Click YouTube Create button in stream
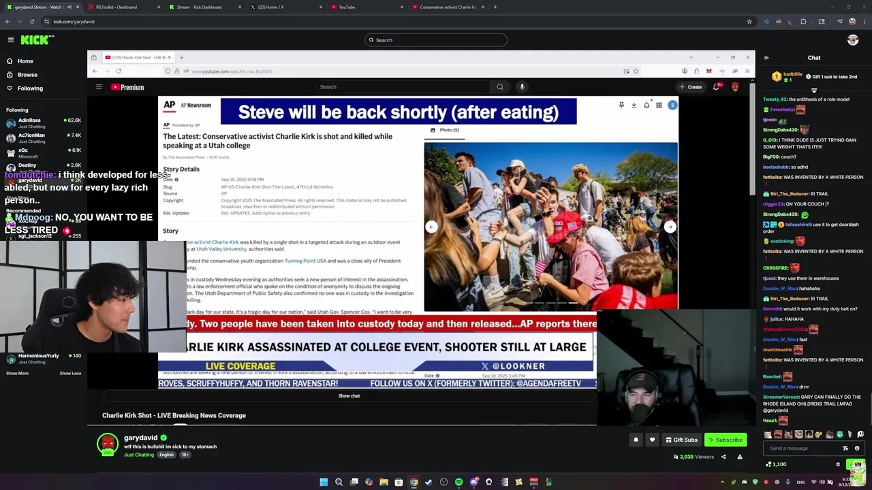The image size is (872, 490). tap(690, 87)
